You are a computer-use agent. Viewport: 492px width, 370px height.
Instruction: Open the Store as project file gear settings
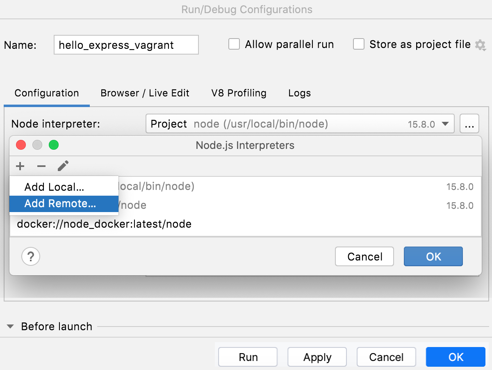pos(480,45)
